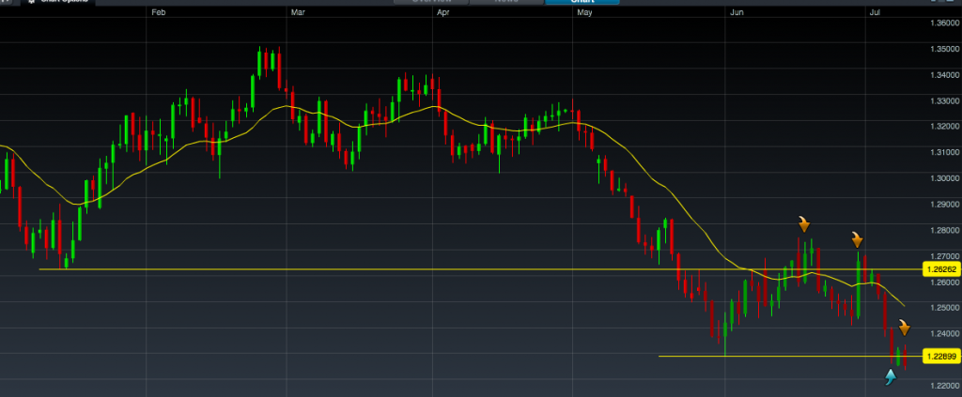Click the 1.30000 price axis value
This screenshot has width=962, height=397.
coord(940,177)
